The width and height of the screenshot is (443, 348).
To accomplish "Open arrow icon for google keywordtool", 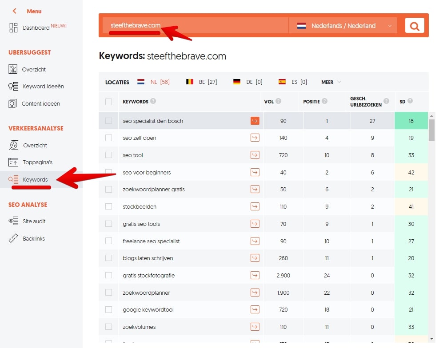I will click(x=255, y=310).
